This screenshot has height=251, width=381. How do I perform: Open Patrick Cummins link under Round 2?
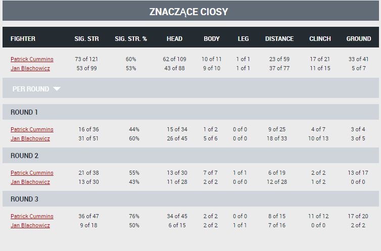tap(32, 173)
